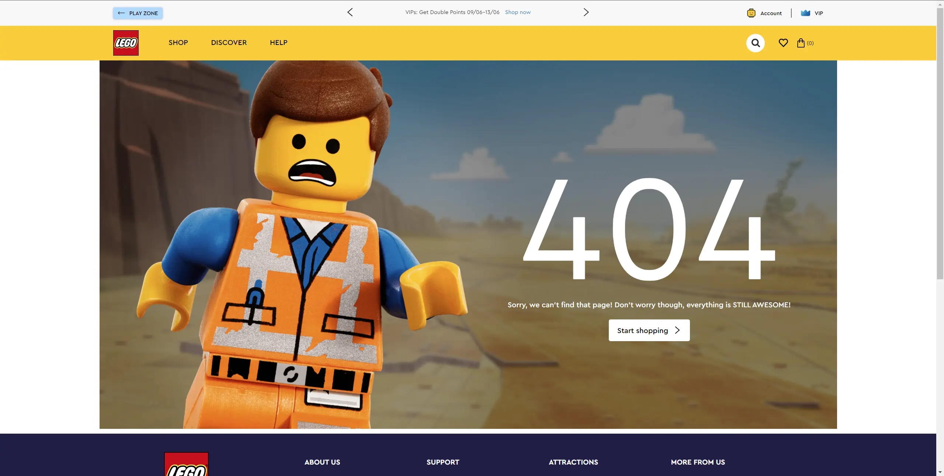The width and height of the screenshot is (944, 476).
Task: Click the LEGO logo in the yellow header
Action: pos(126,43)
